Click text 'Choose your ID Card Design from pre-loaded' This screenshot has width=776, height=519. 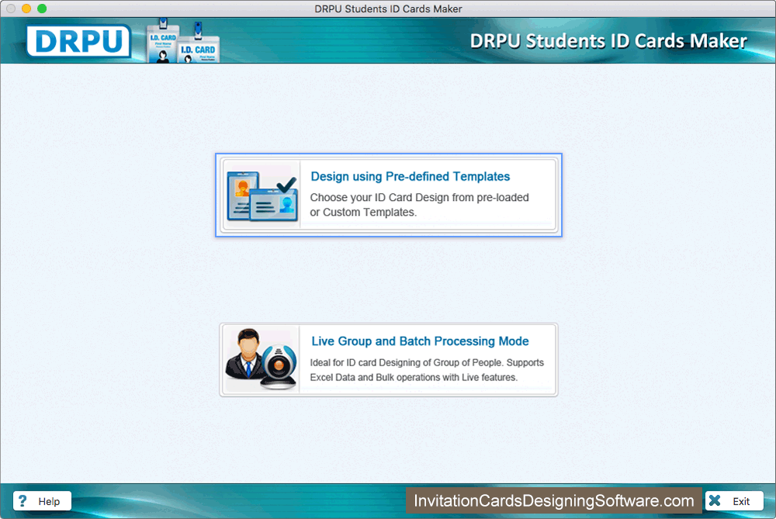pos(419,197)
